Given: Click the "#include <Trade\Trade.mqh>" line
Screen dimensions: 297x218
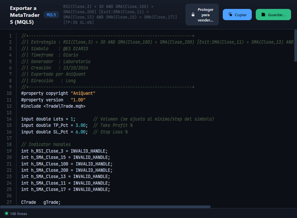Looking at the screenshot, I should click(x=53, y=106).
